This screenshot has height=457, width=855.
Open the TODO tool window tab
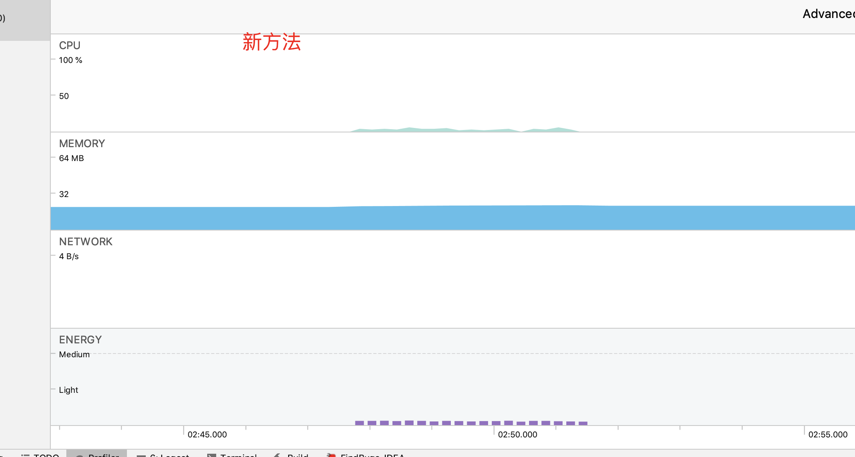pos(41,455)
